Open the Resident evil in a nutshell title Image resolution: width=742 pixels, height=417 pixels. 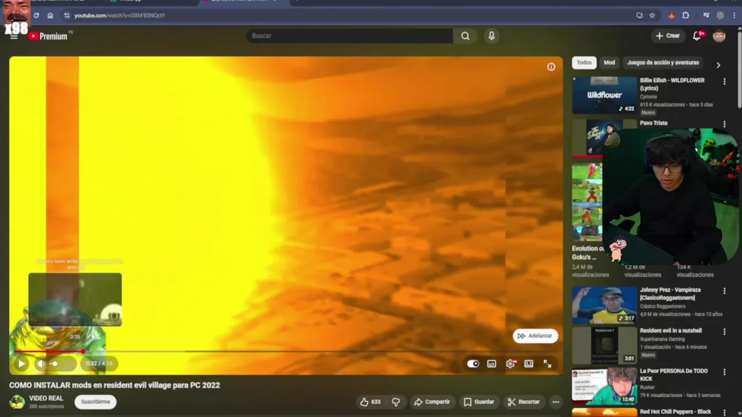[x=671, y=331]
